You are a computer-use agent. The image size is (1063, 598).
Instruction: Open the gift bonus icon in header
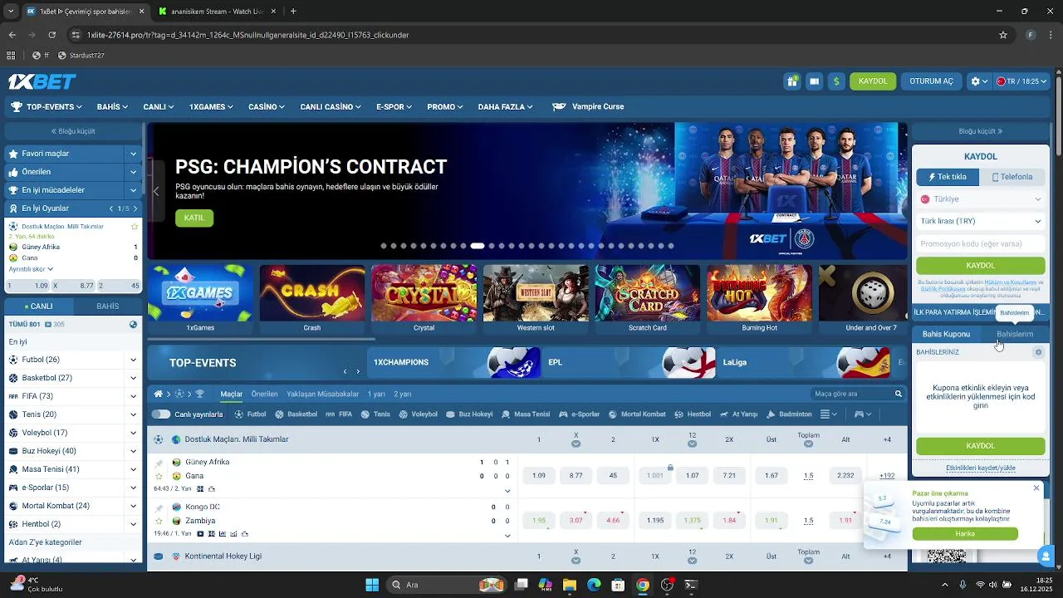pos(792,81)
